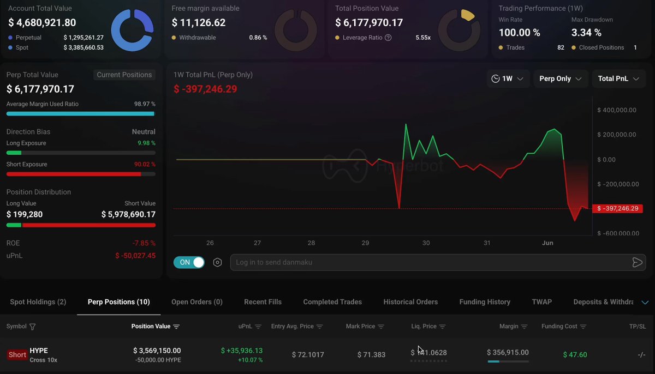Viewport: 655px width, 374px height.
Task: Click the Current Positions button
Action: 124,75
